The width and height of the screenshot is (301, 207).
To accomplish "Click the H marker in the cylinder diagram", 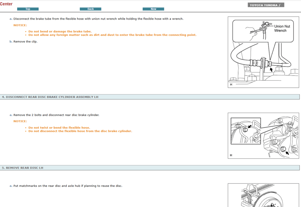I will click(231, 155).
